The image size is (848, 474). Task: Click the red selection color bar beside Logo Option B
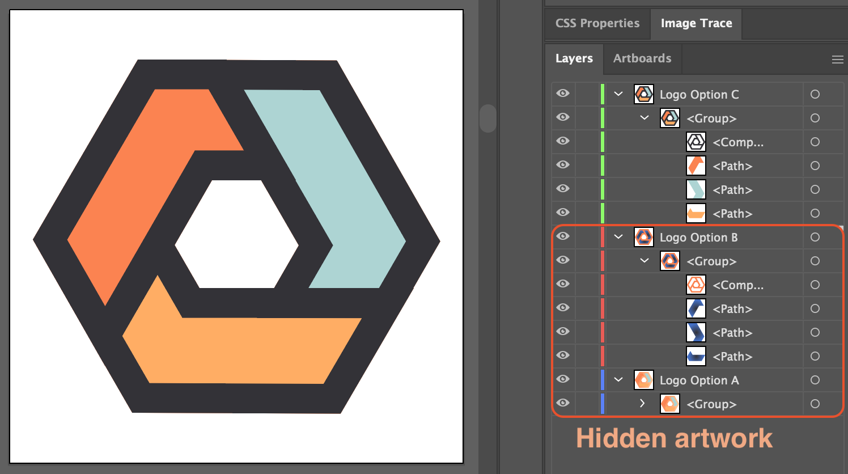click(x=603, y=237)
